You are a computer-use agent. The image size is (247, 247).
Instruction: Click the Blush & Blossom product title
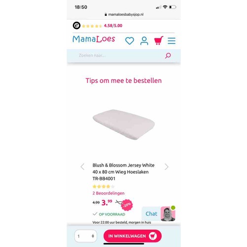[x=123, y=172]
